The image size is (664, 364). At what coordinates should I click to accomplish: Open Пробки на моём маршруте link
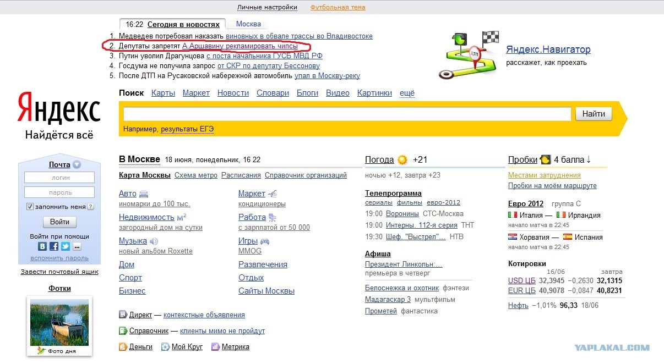point(552,186)
